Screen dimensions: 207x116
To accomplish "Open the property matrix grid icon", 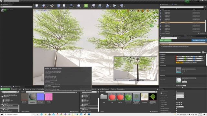I will coord(203,52).
